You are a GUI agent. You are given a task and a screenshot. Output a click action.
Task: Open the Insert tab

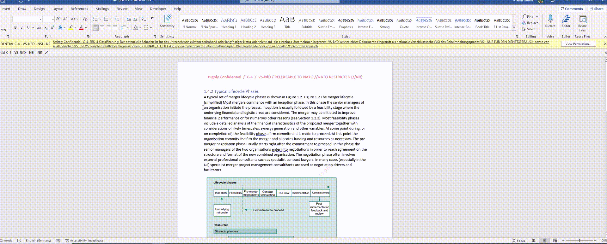pyautogui.click(x=6, y=9)
